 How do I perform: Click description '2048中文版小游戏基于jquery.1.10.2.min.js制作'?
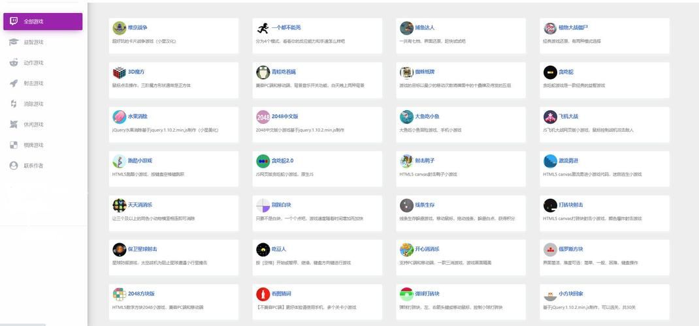point(300,130)
